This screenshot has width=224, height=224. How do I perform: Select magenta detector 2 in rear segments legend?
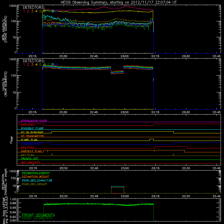[28, 65]
